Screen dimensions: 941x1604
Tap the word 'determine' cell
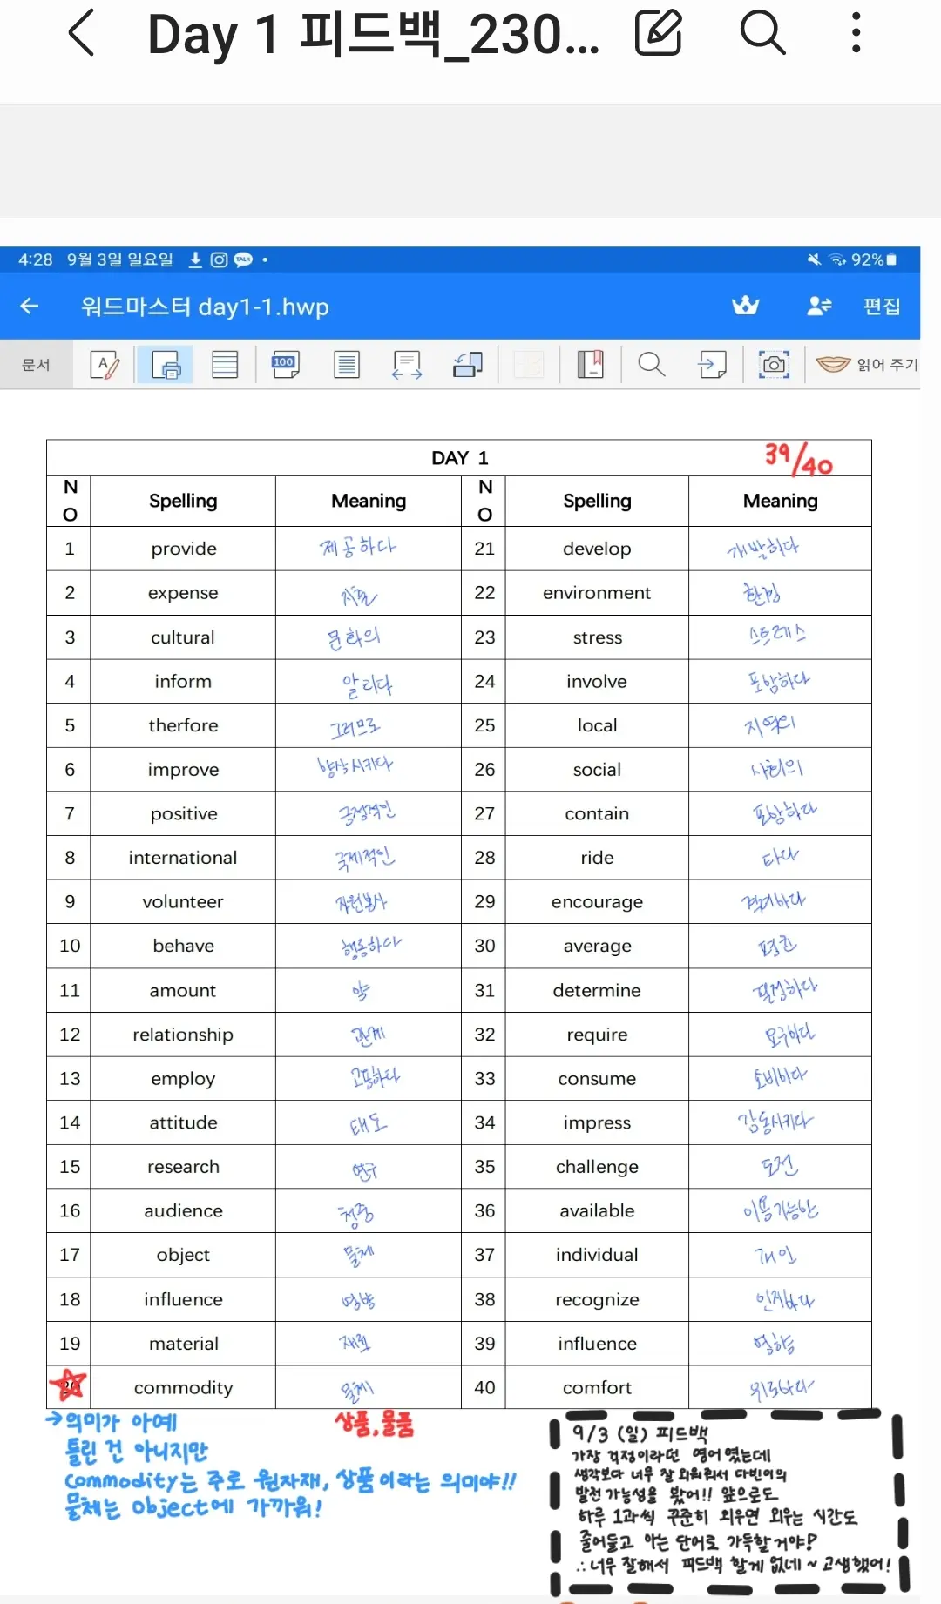click(597, 990)
